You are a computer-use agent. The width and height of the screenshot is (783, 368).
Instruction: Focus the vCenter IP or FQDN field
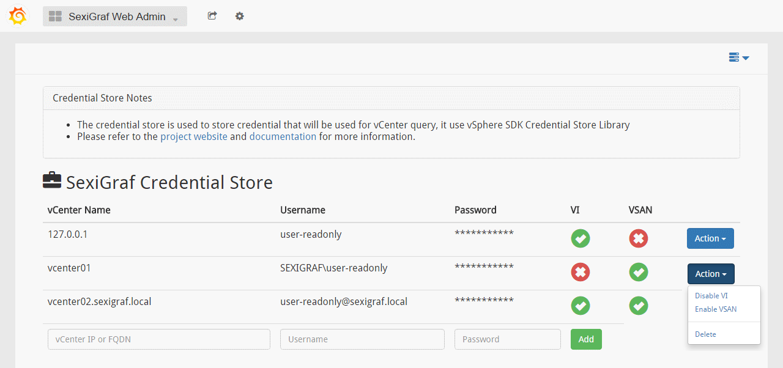tap(159, 339)
